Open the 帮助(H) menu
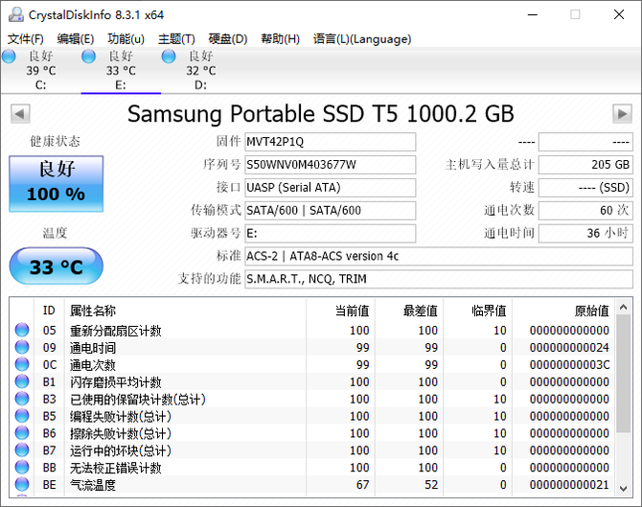 280,39
